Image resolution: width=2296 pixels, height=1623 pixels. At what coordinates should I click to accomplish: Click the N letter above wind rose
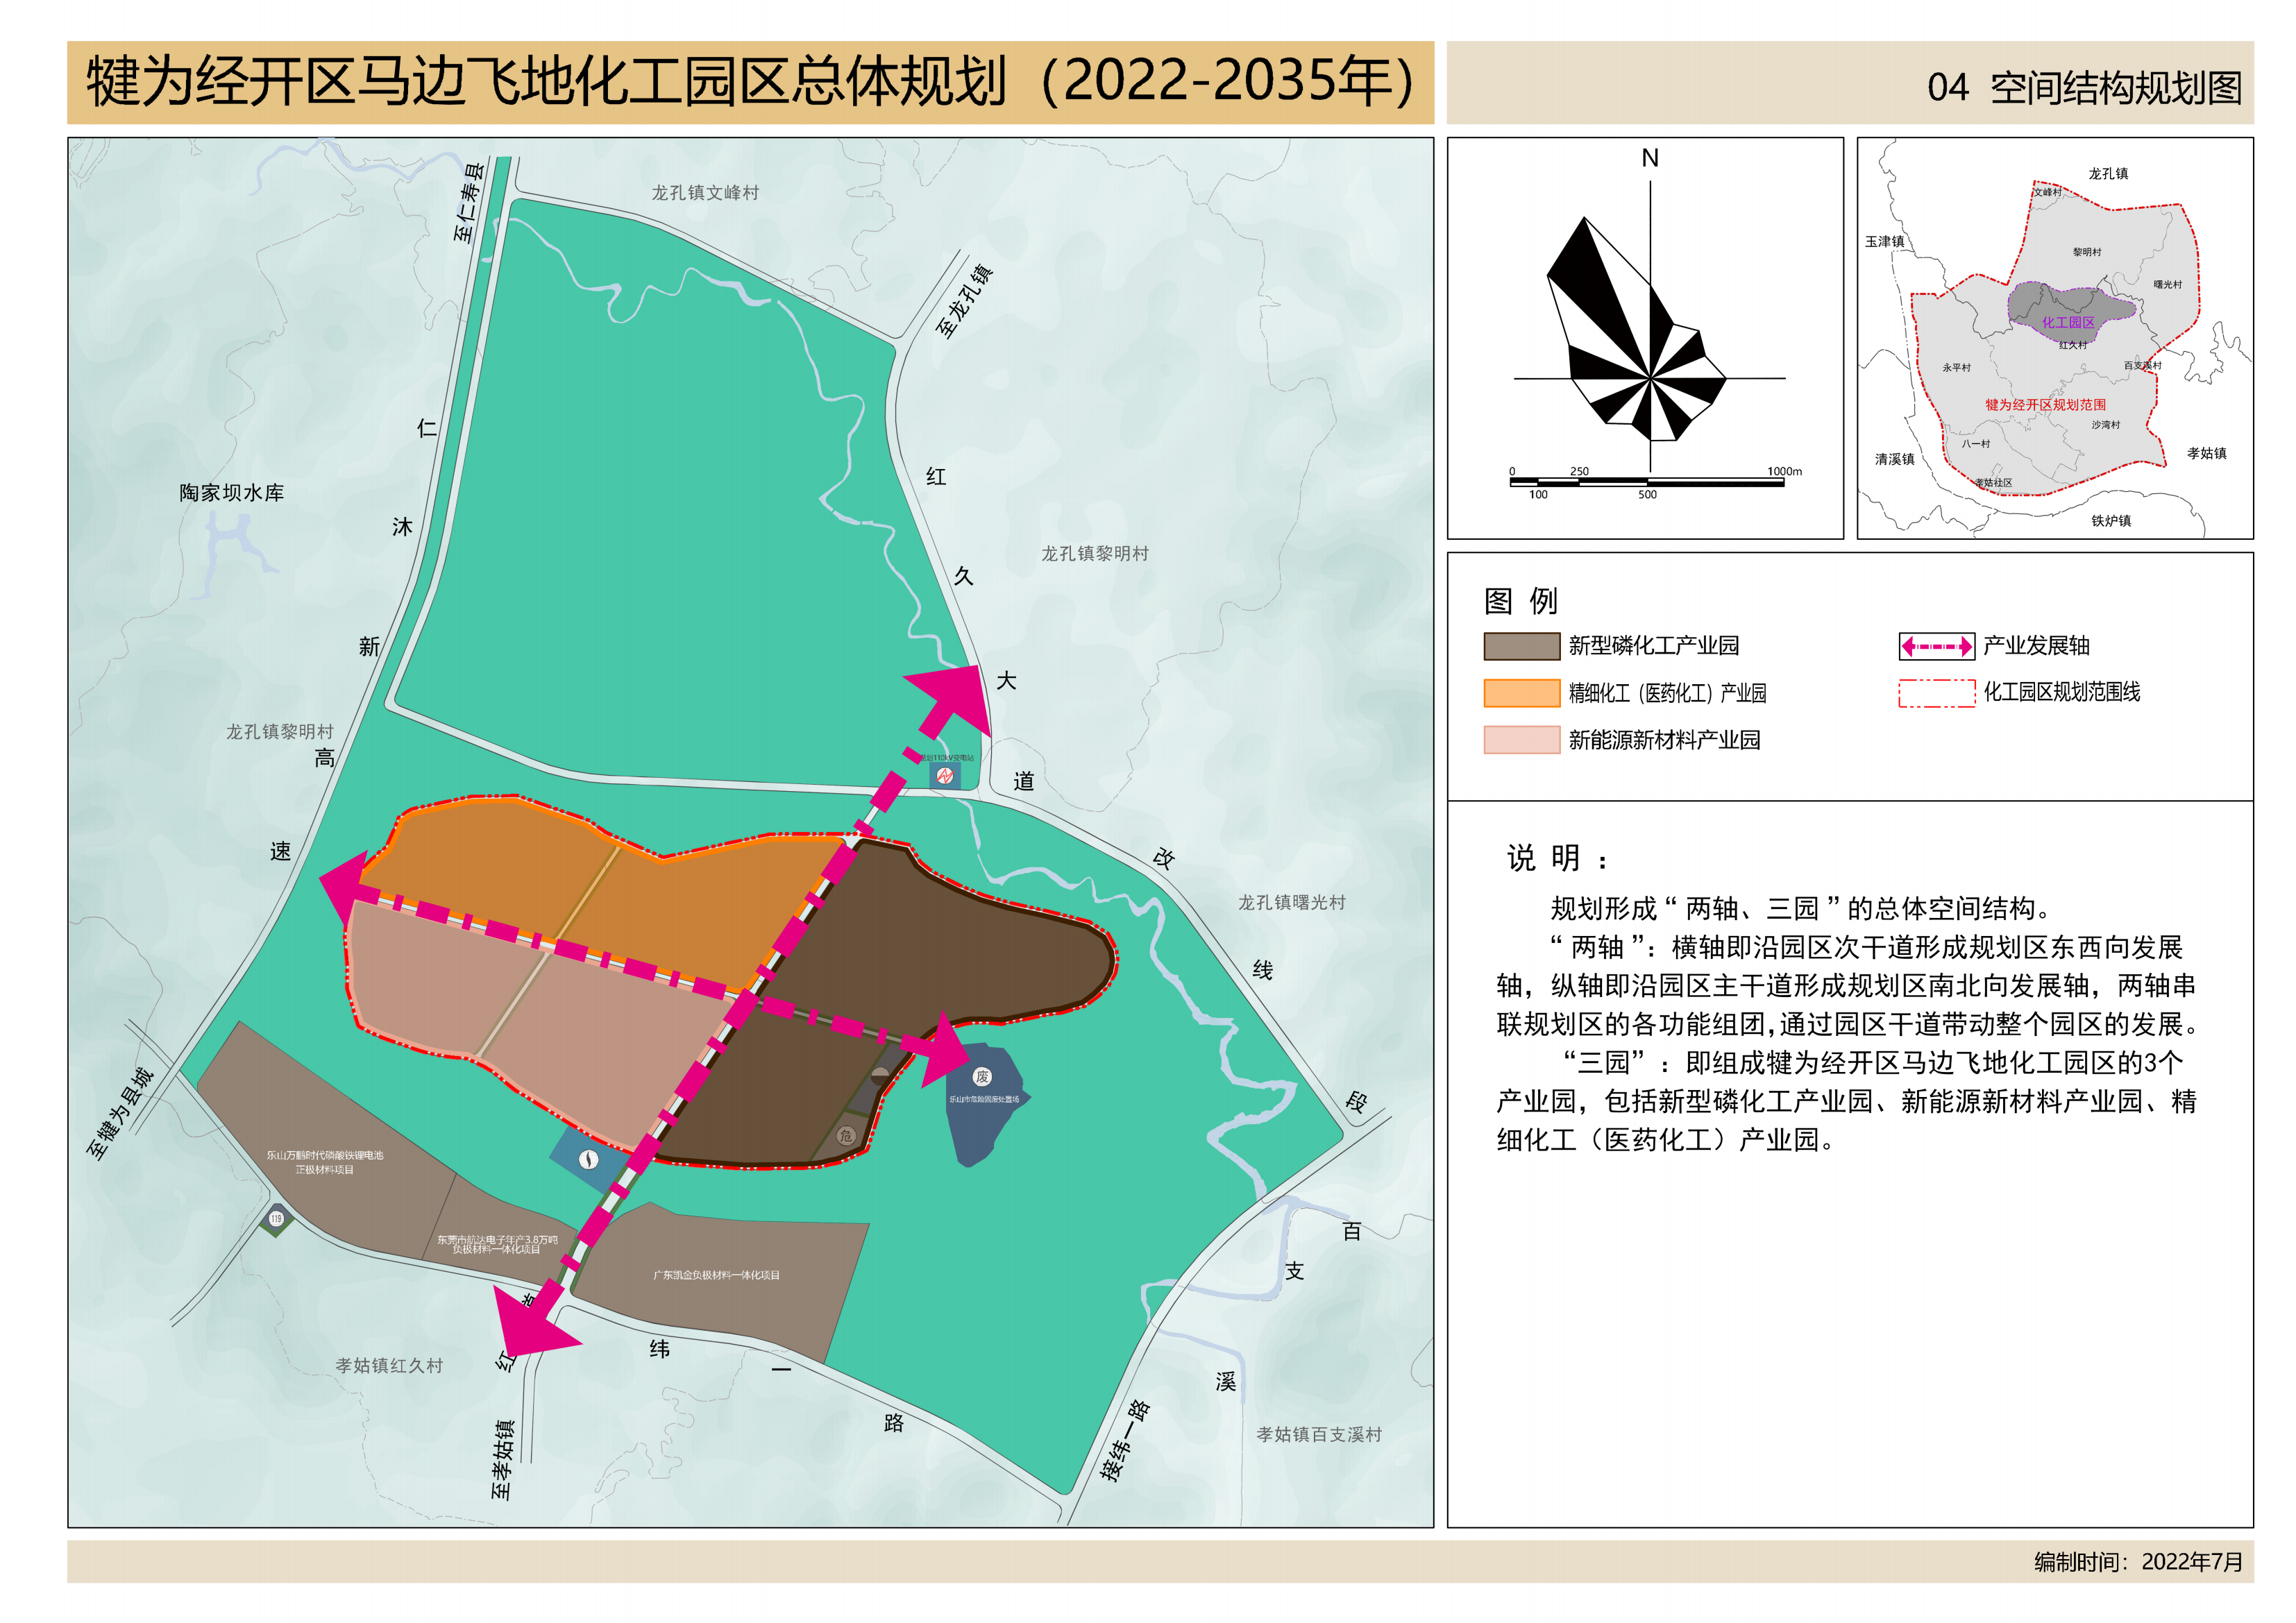pyautogui.click(x=1650, y=158)
